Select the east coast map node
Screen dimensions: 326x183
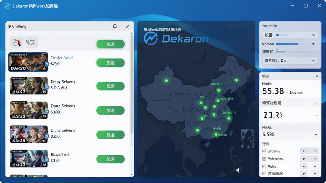(229, 118)
